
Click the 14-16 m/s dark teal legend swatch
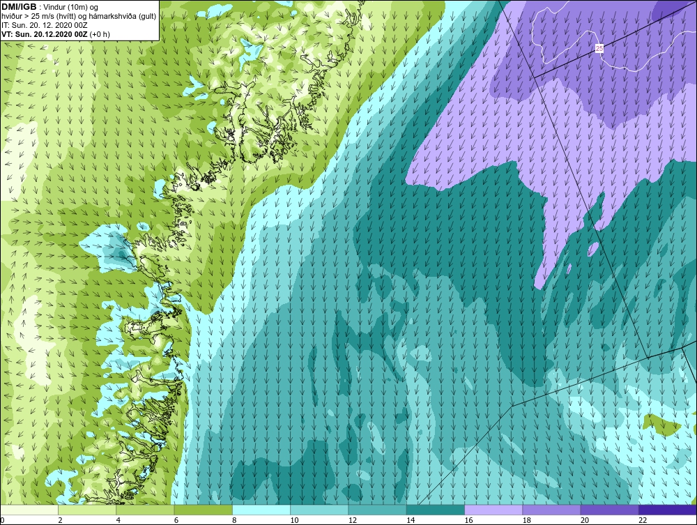click(436, 510)
